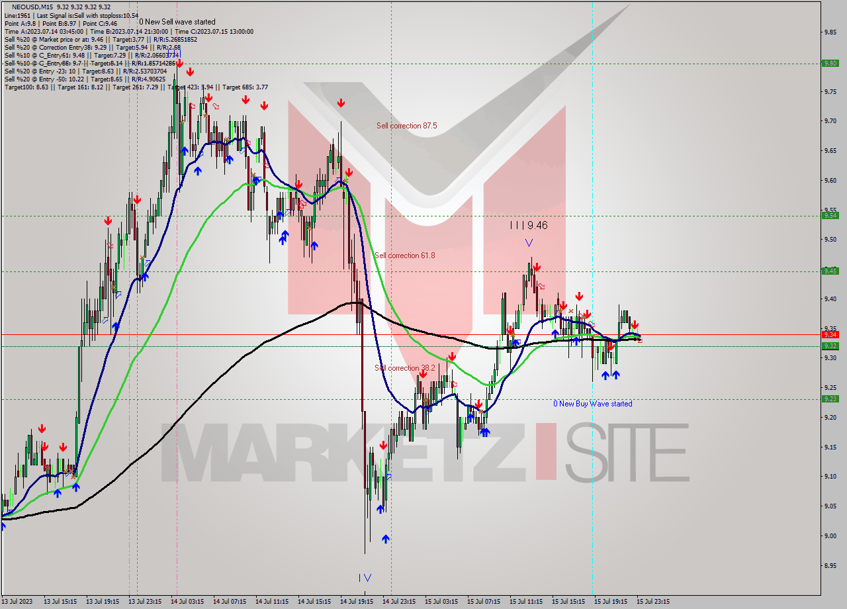
Task: Click the '14 Jul 07:15' time label
Action: (x=229, y=602)
